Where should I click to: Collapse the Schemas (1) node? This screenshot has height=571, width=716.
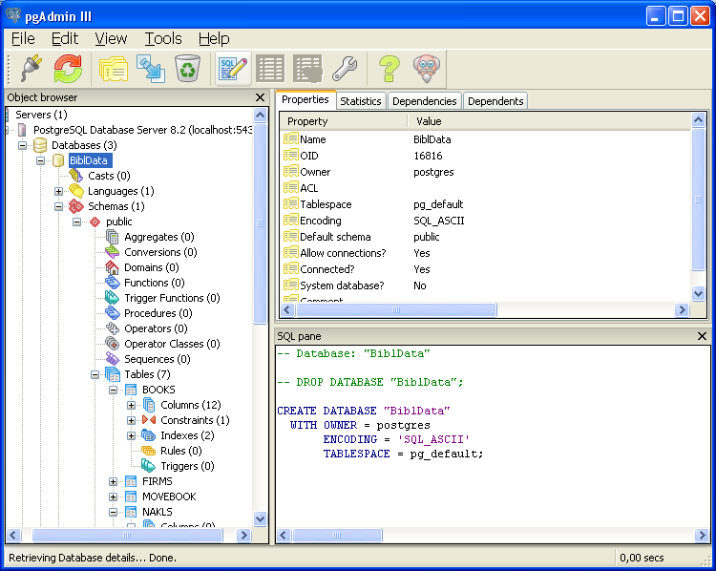[58, 206]
